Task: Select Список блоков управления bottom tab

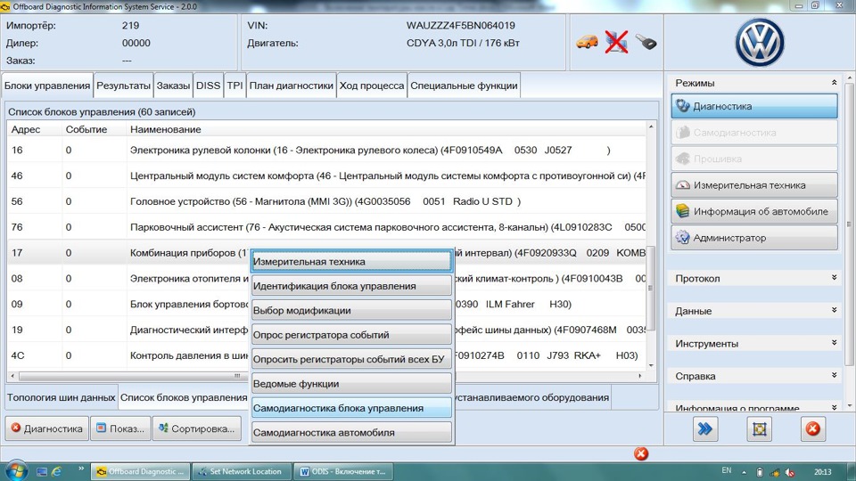Action: click(x=184, y=397)
